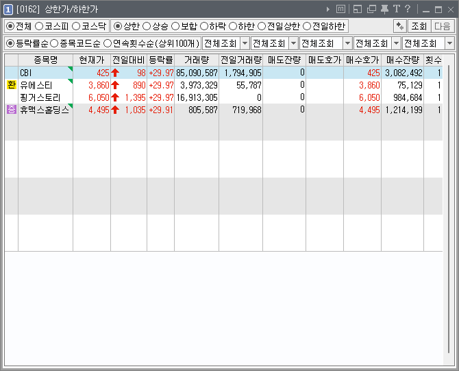Pin the window with the pushpin icon
Viewport: 459px width, 371px height.
pyautogui.click(x=384, y=9)
